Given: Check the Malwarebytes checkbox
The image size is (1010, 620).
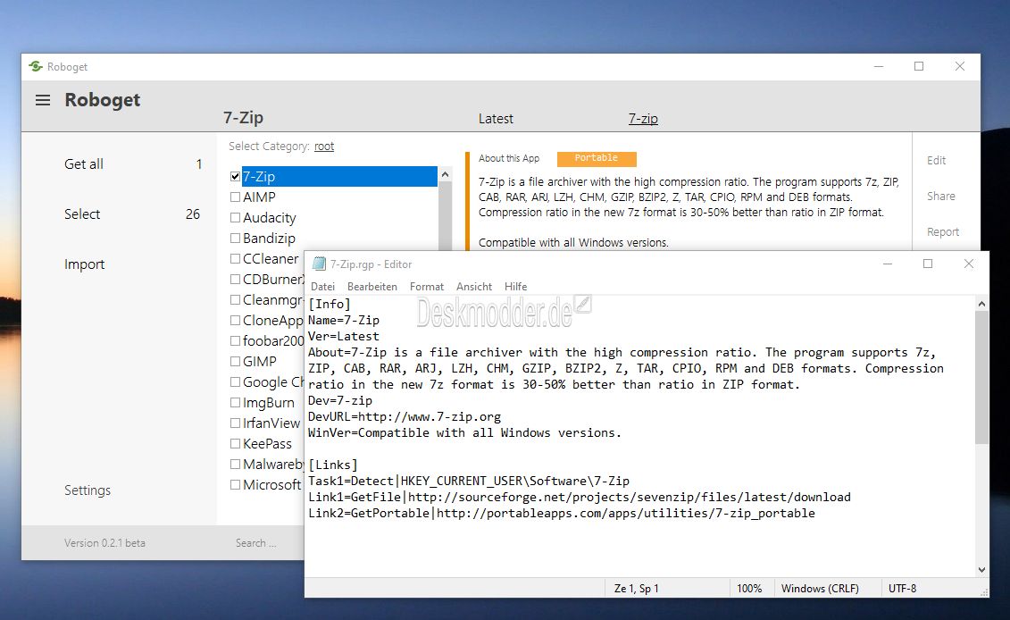Looking at the screenshot, I should pos(235,465).
